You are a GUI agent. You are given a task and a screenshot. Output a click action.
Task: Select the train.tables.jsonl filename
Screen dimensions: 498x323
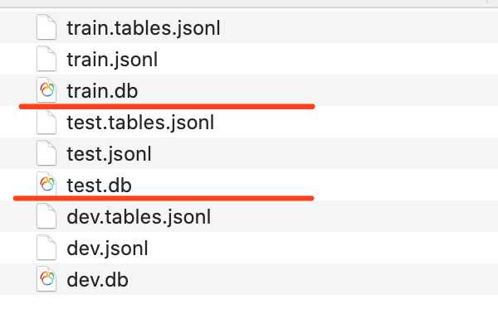click(144, 28)
